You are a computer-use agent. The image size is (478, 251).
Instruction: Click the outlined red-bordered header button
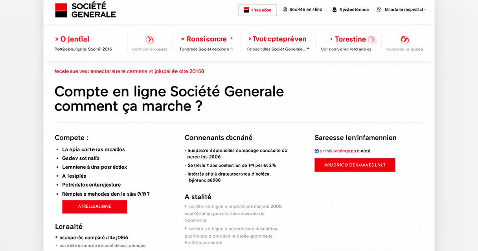[257, 10]
